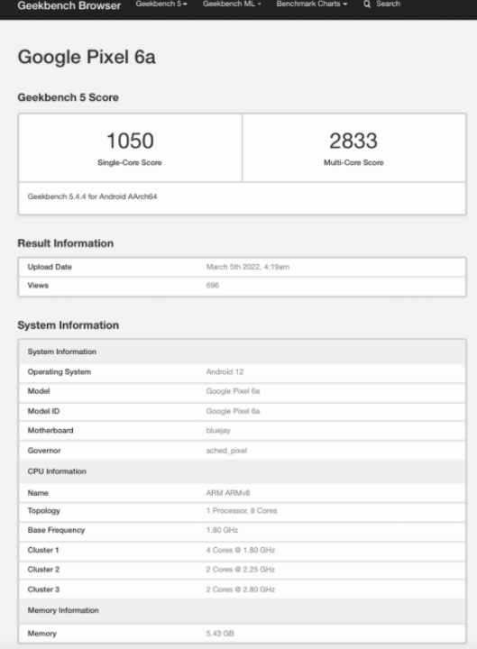Open the Geekbench 5 dropdown menu
The image size is (477, 649).
[161, 5]
